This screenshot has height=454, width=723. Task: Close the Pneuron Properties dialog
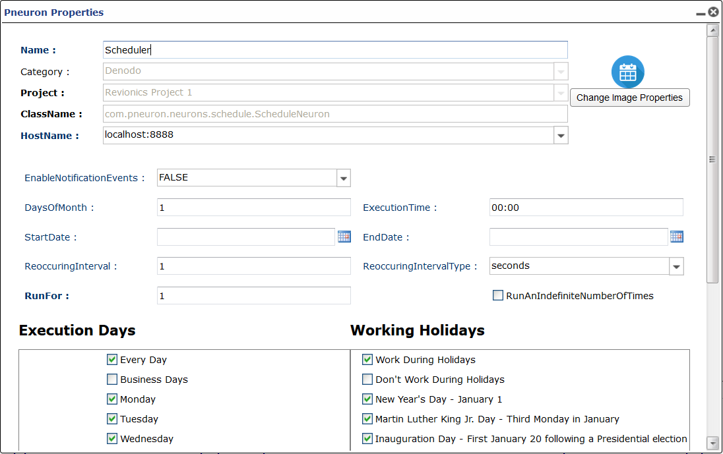[x=713, y=12]
